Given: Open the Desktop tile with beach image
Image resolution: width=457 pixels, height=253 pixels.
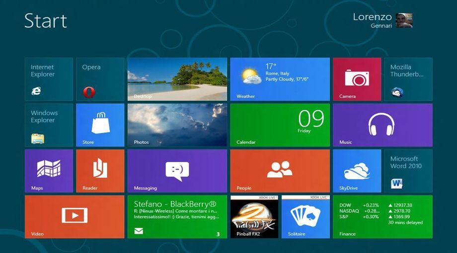Looking at the screenshot, I should (177, 79).
